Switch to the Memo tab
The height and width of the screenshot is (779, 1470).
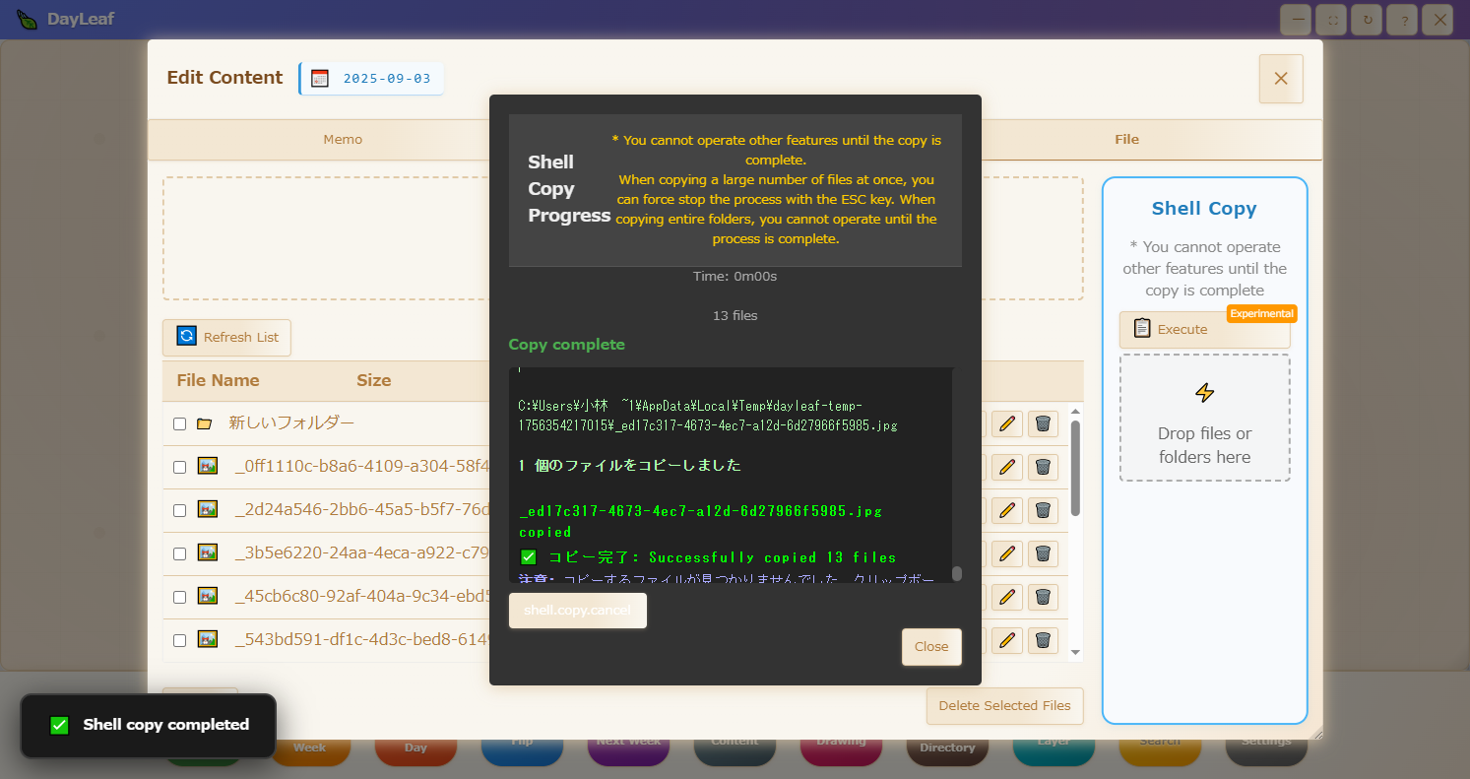(x=343, y=140)
